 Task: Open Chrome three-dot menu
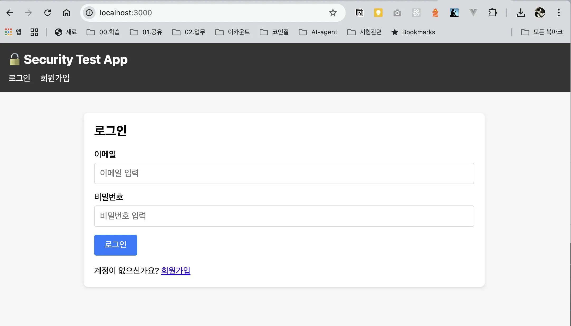pos(559,13)
